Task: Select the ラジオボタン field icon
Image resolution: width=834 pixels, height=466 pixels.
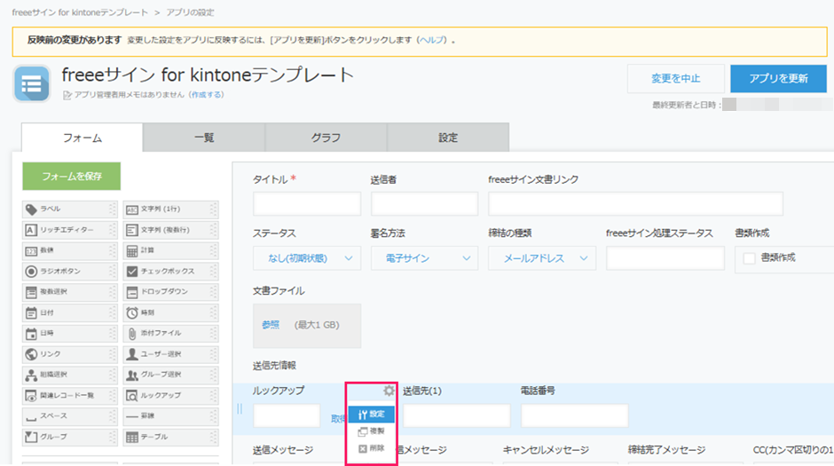Action: coord(31,272)
